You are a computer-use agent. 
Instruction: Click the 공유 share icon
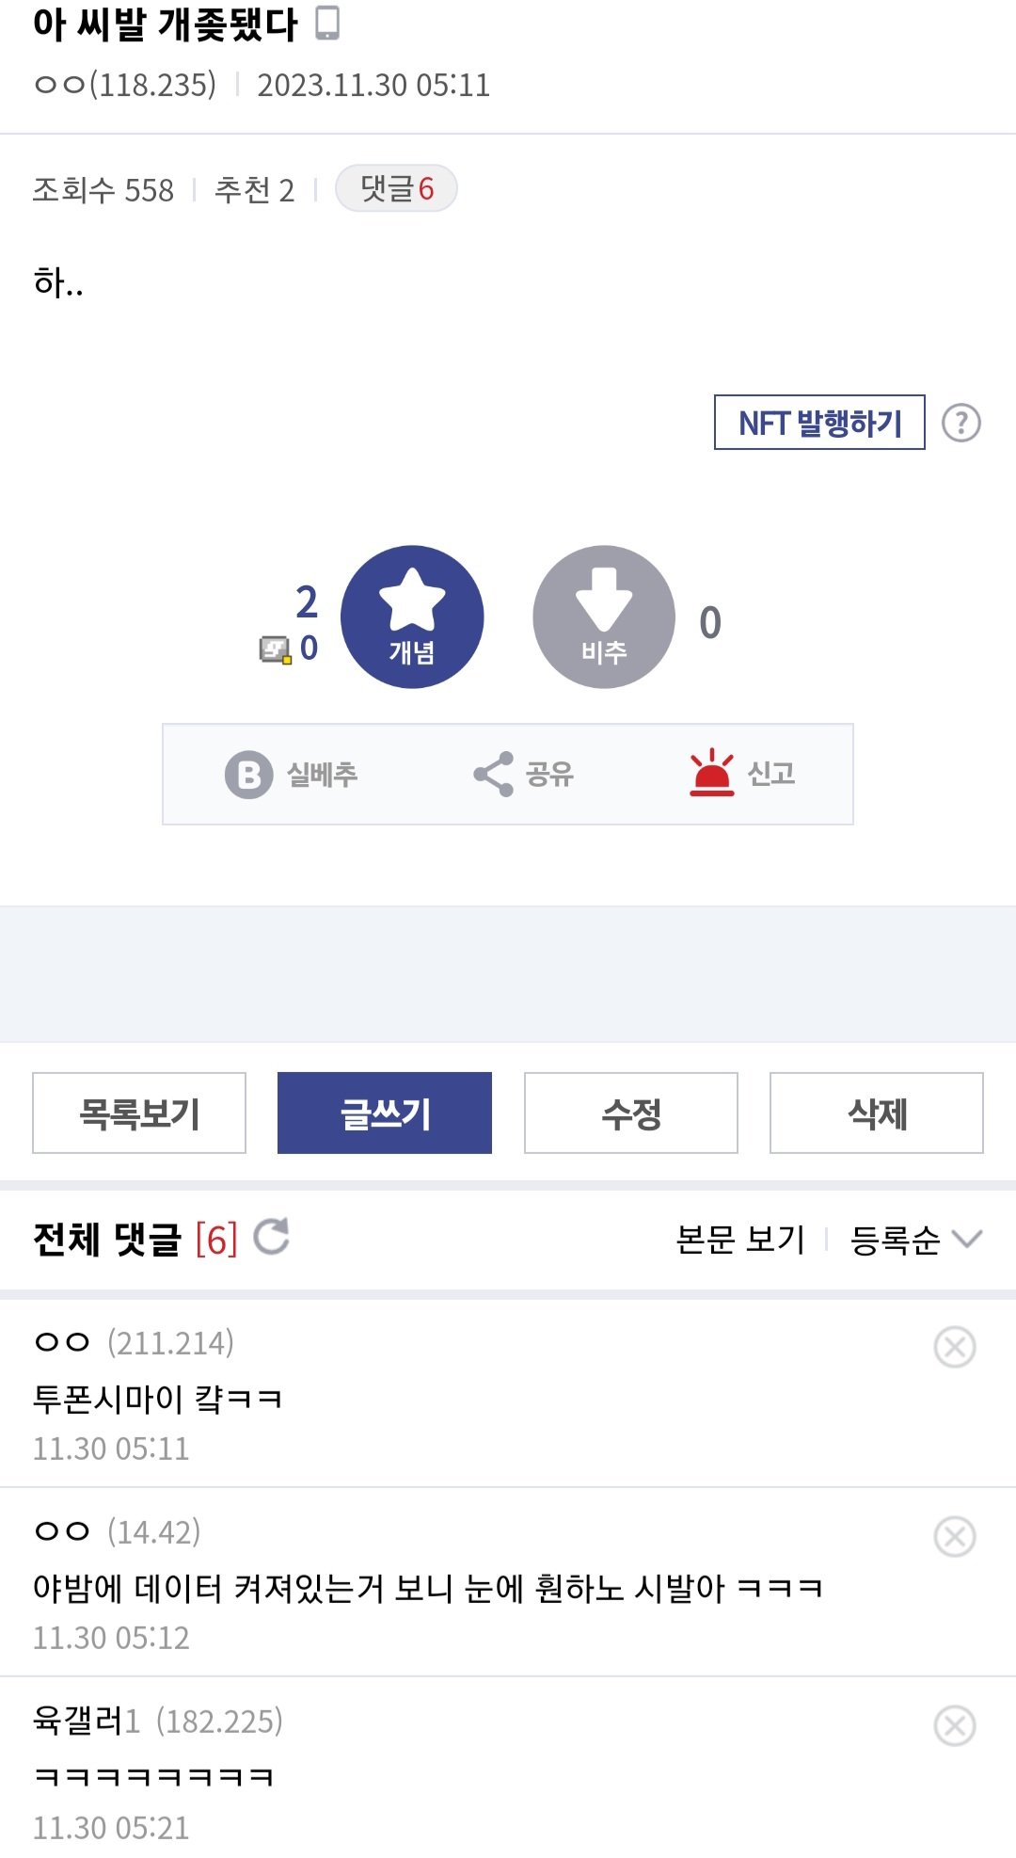[x=494, y=774]
